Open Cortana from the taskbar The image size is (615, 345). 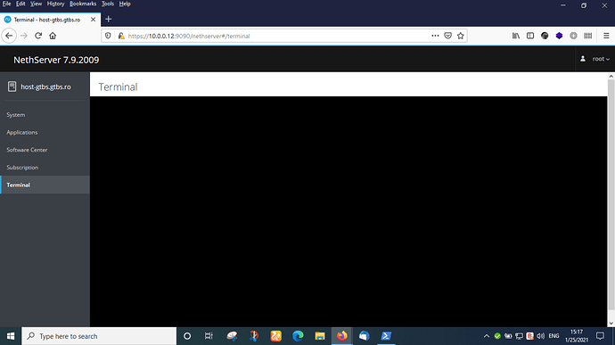click(x=187, y=336)
